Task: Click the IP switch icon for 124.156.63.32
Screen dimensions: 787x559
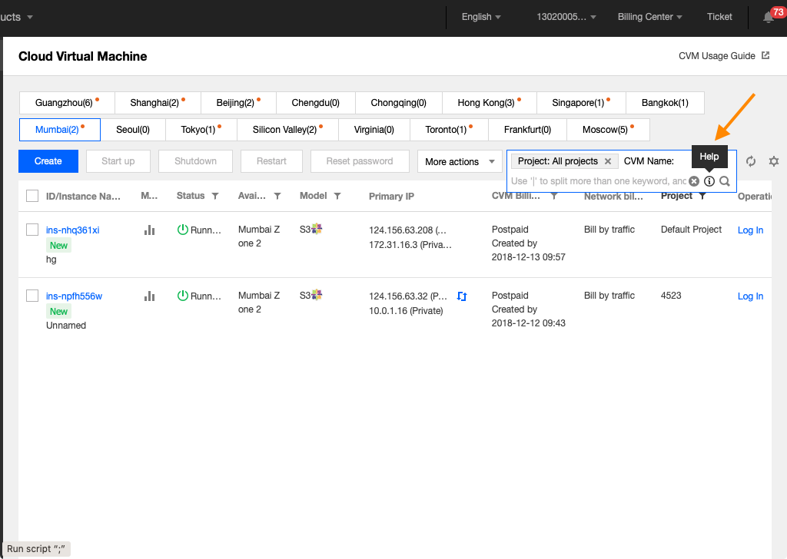Action: tap(462, 296)
